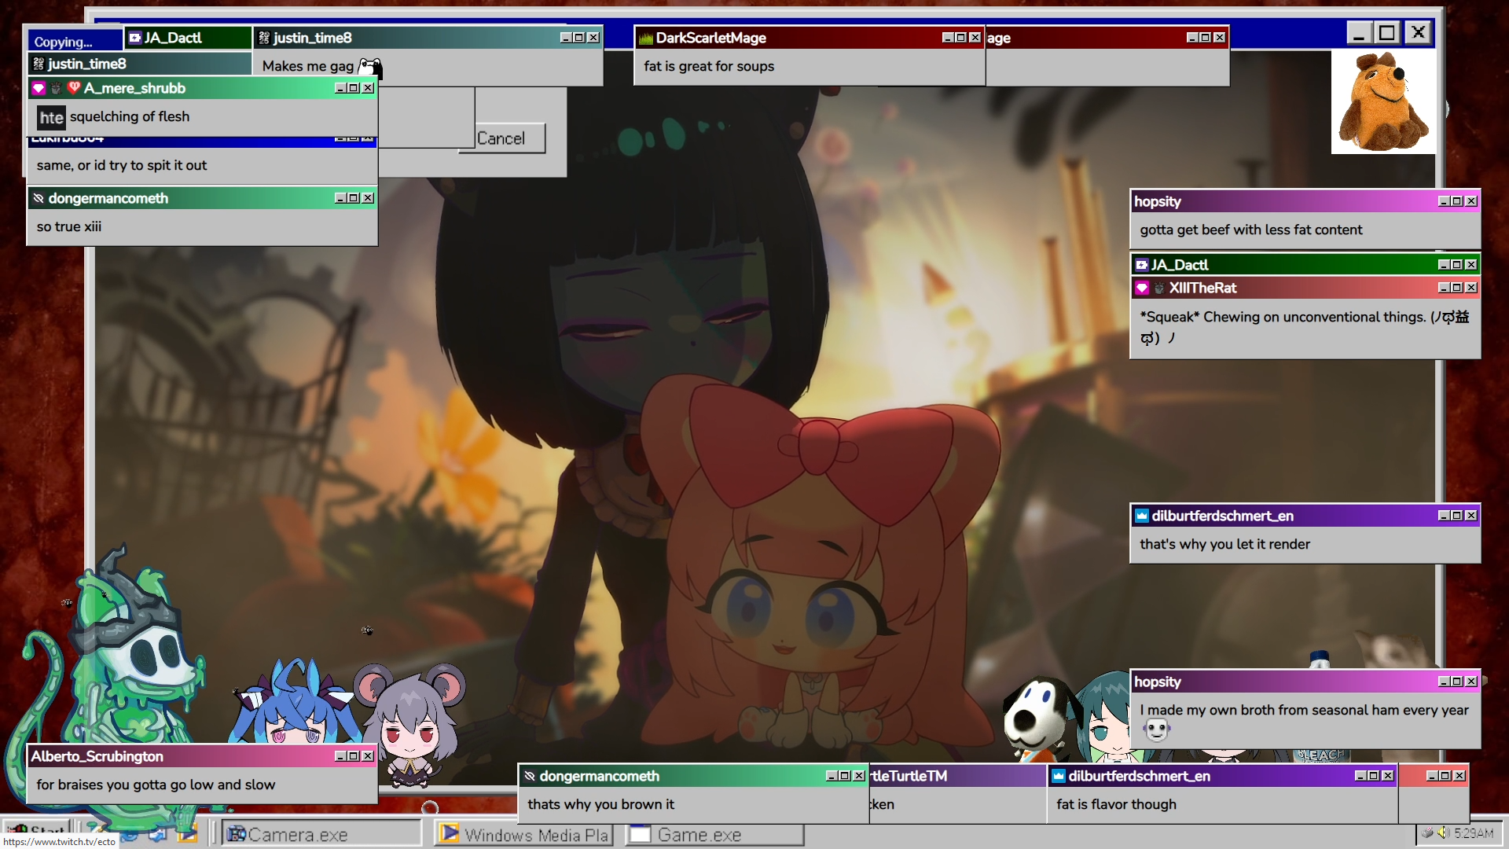Image resolution: width=1509 pixels, height=849 pixels.
Task: Minimize the DarkScarletMage soup popup
Action: tap(947, 38)
